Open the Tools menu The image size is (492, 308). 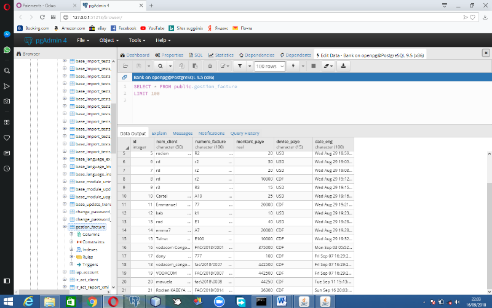point(137,40)
